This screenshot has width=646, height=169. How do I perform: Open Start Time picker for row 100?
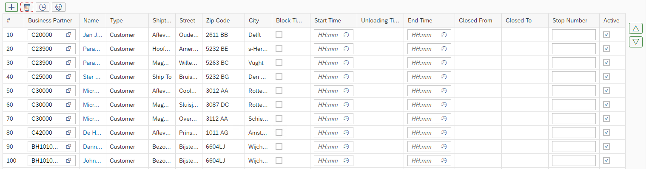tap(346, 161)
